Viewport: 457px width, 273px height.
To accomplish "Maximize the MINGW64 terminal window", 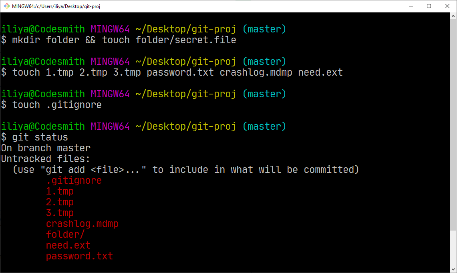I will [429, 6].
